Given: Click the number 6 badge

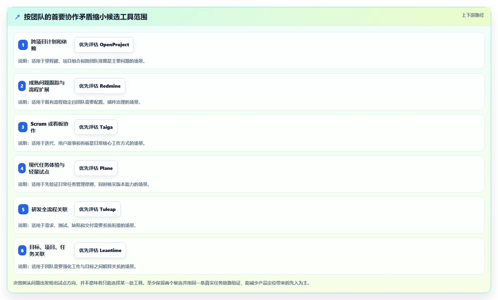Looking at the screenshot, I should [22, 250].
